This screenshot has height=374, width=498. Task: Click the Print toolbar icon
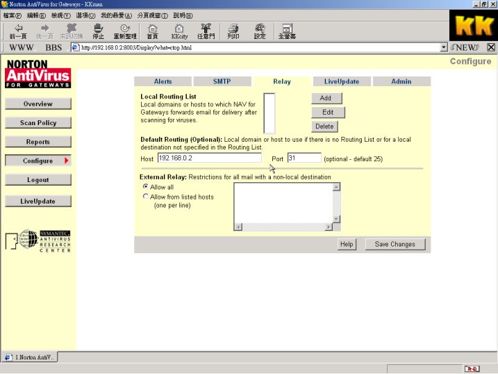pos(233,31)
